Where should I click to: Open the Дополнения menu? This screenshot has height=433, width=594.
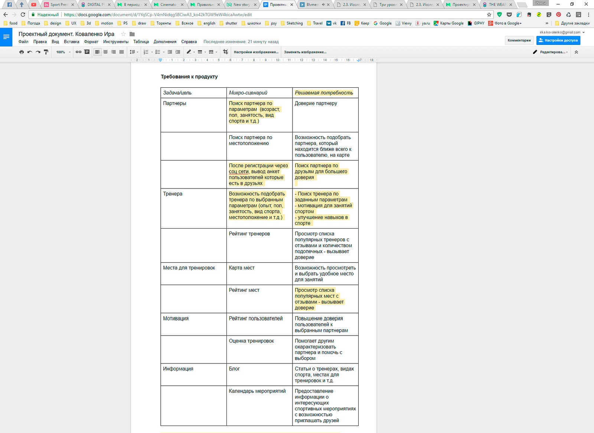pyautogui.click(x=165, y=42)
